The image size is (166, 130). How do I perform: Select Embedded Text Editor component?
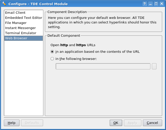coord(24,18)
